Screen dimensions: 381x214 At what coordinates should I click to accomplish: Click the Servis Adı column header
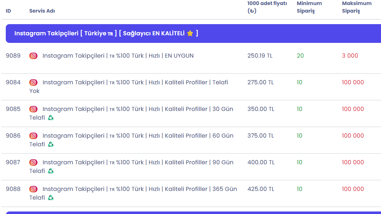coord(42,11)
